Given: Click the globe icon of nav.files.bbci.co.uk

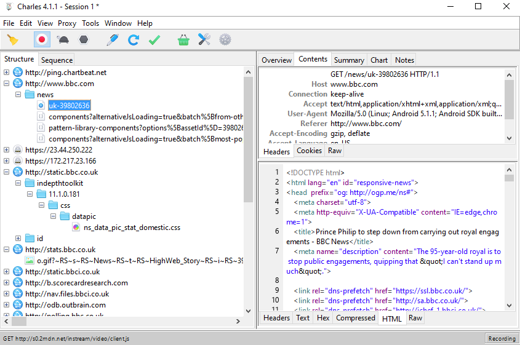Looking at the screenshot, I should (18, 293).
